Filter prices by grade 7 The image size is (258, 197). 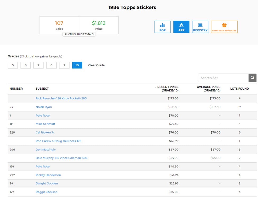38,65
